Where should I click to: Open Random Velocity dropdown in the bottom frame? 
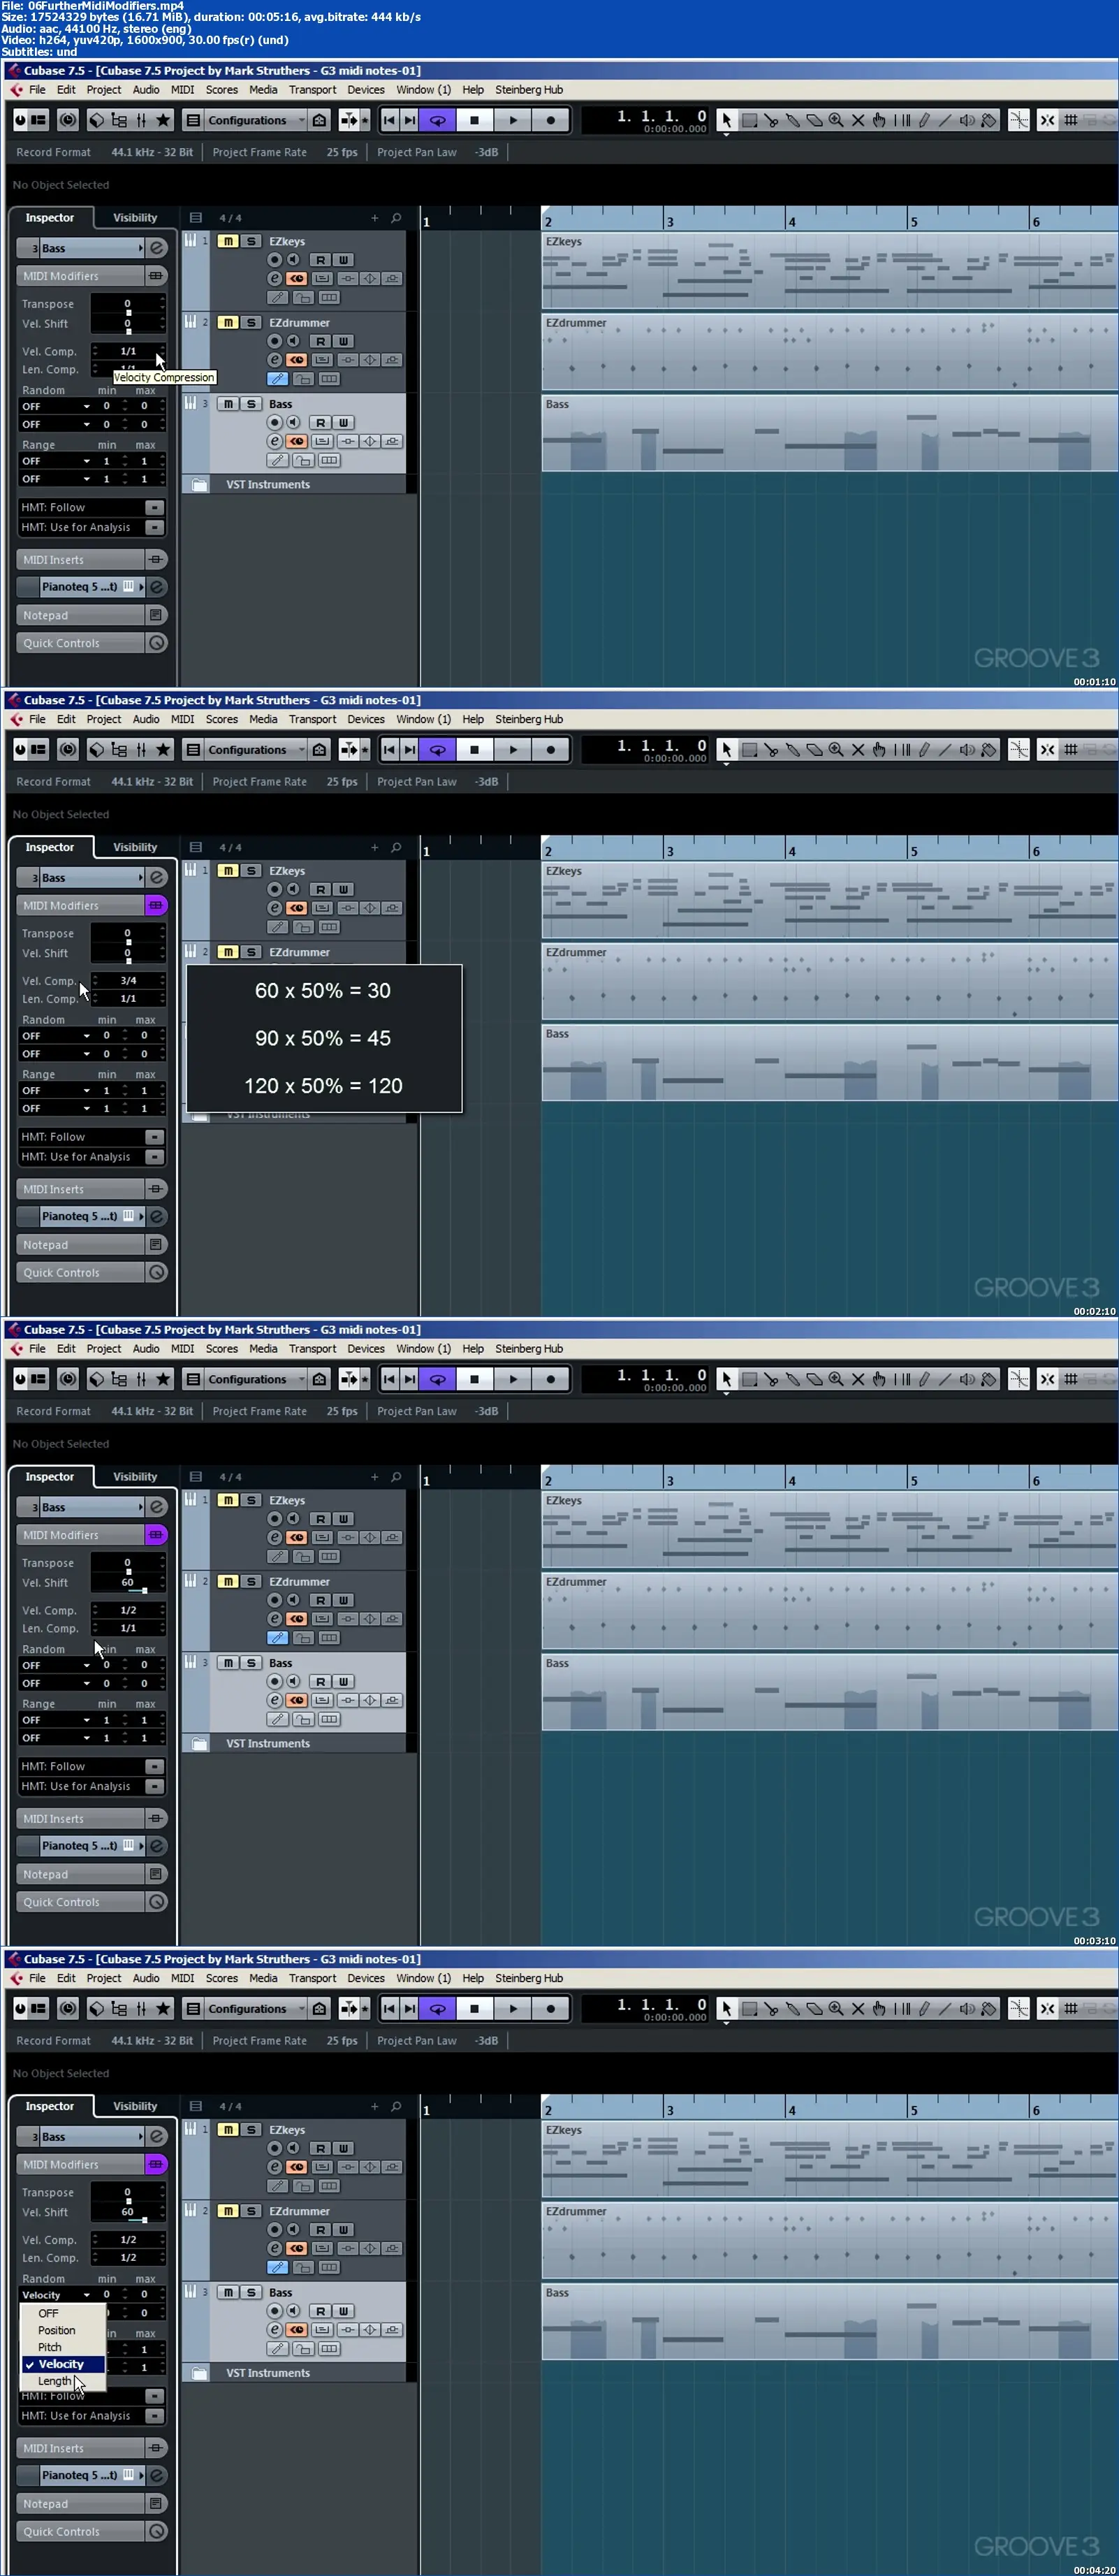(x=56, y=2295)
